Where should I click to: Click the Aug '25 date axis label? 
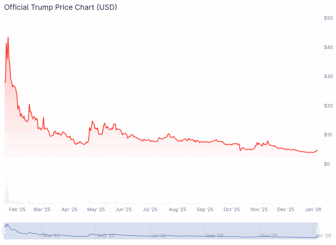click(x=178, y=209)
